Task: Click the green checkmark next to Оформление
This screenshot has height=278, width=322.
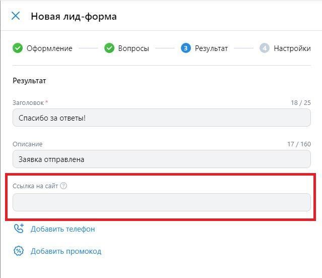Action: click(x=18, y=48)
